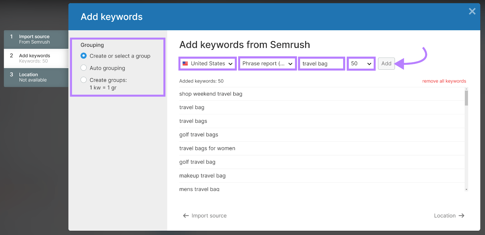The width and height of the screenshot is (485, 235).
Task: Click the Add button
Action: click(386, 64)
